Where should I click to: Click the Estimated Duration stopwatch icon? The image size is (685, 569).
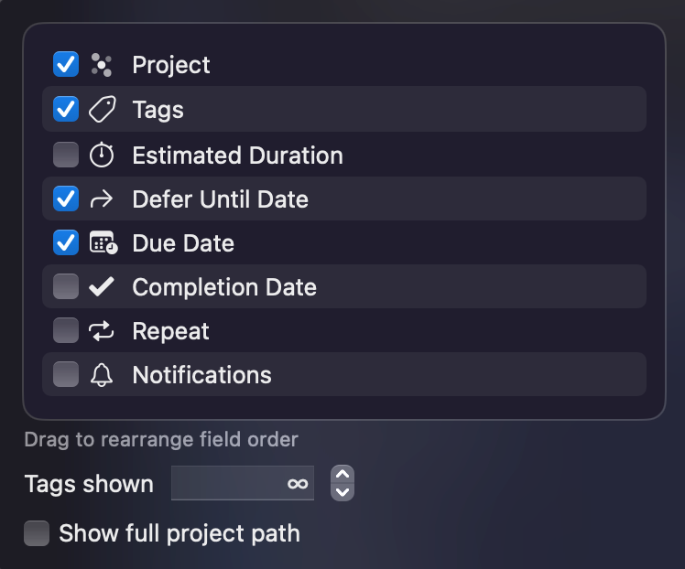102,155
